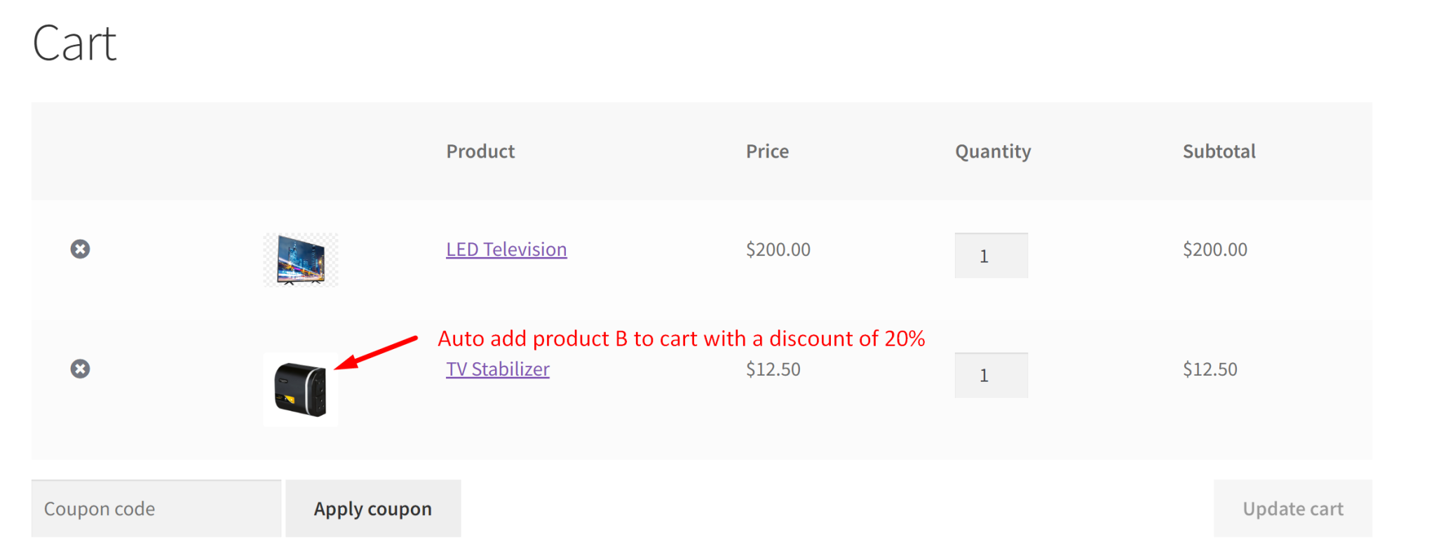Click the Price column header
1436x548 pixels.
[x=768, y=151]
